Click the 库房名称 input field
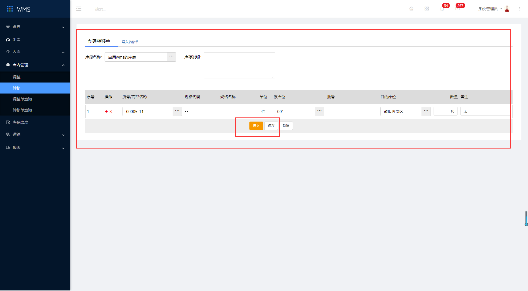This screenshot has height=291, width=528. pyautogui.click(x=136, y=57)
